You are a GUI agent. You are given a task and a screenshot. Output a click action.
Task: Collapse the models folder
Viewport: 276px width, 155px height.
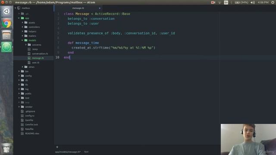(22, 40)
